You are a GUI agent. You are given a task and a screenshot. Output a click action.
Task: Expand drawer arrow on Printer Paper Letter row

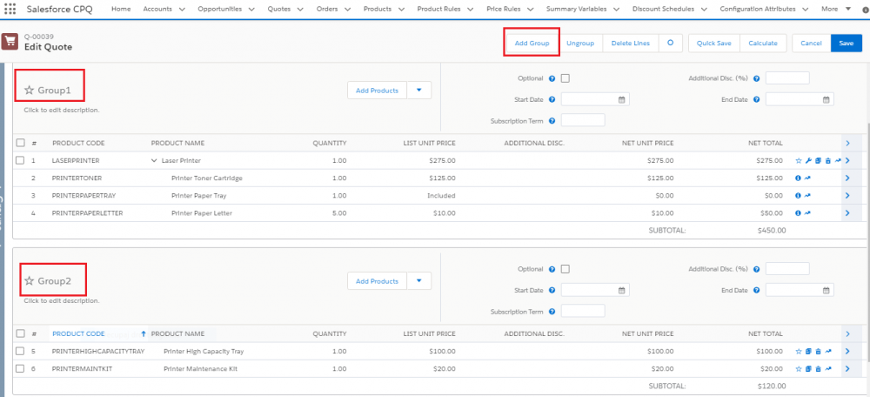tap(847, 212)
